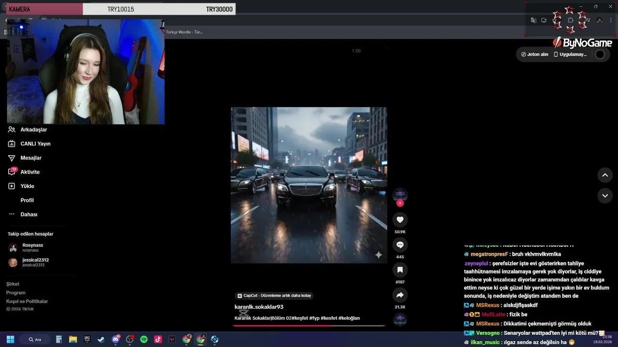Click the #fyp hashtag
The image size is (618, 347).
[x=314, y=318]
